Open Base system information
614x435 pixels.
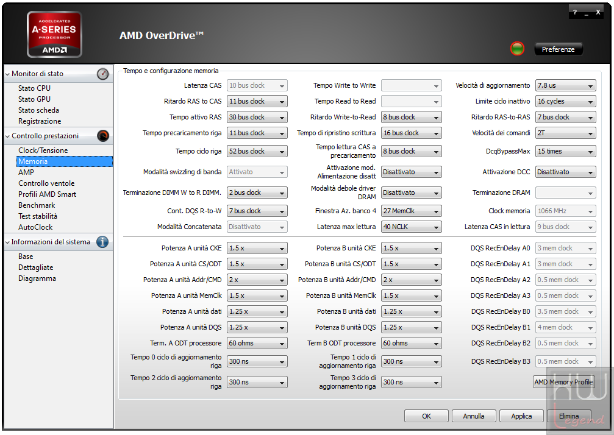26,256
